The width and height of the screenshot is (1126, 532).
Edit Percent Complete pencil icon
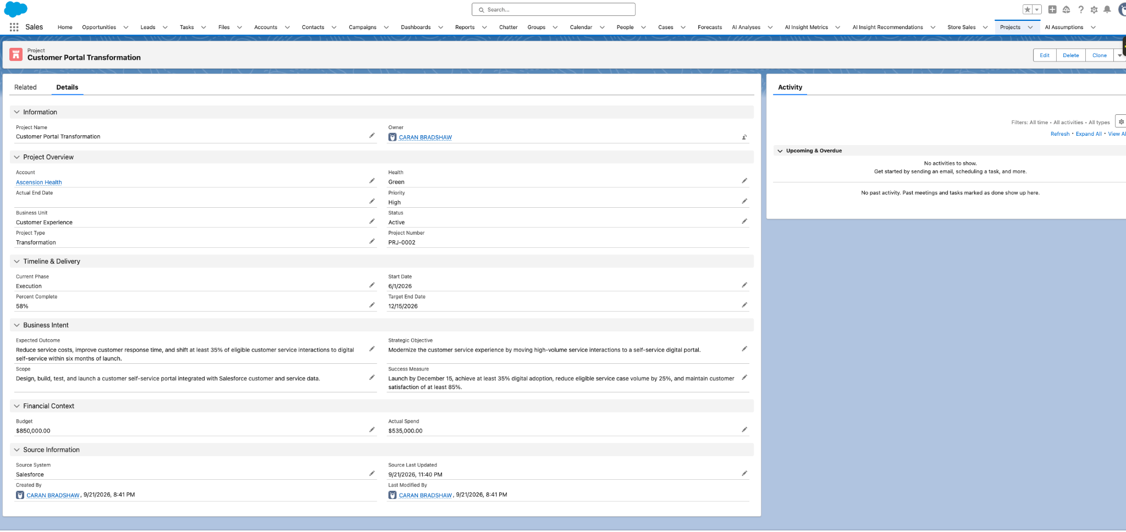tap(372, 305)
